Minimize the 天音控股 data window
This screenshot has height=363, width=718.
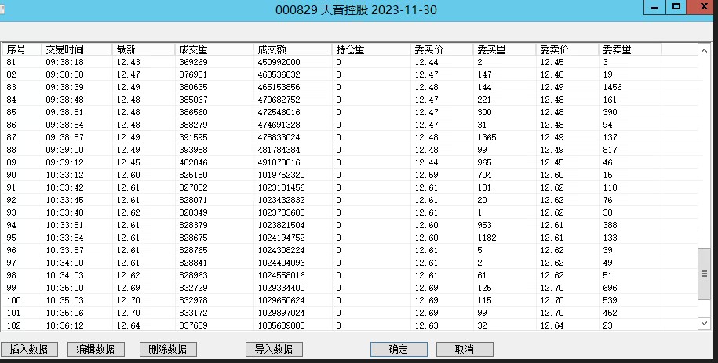pyautogui.click(x=654, y=8)
